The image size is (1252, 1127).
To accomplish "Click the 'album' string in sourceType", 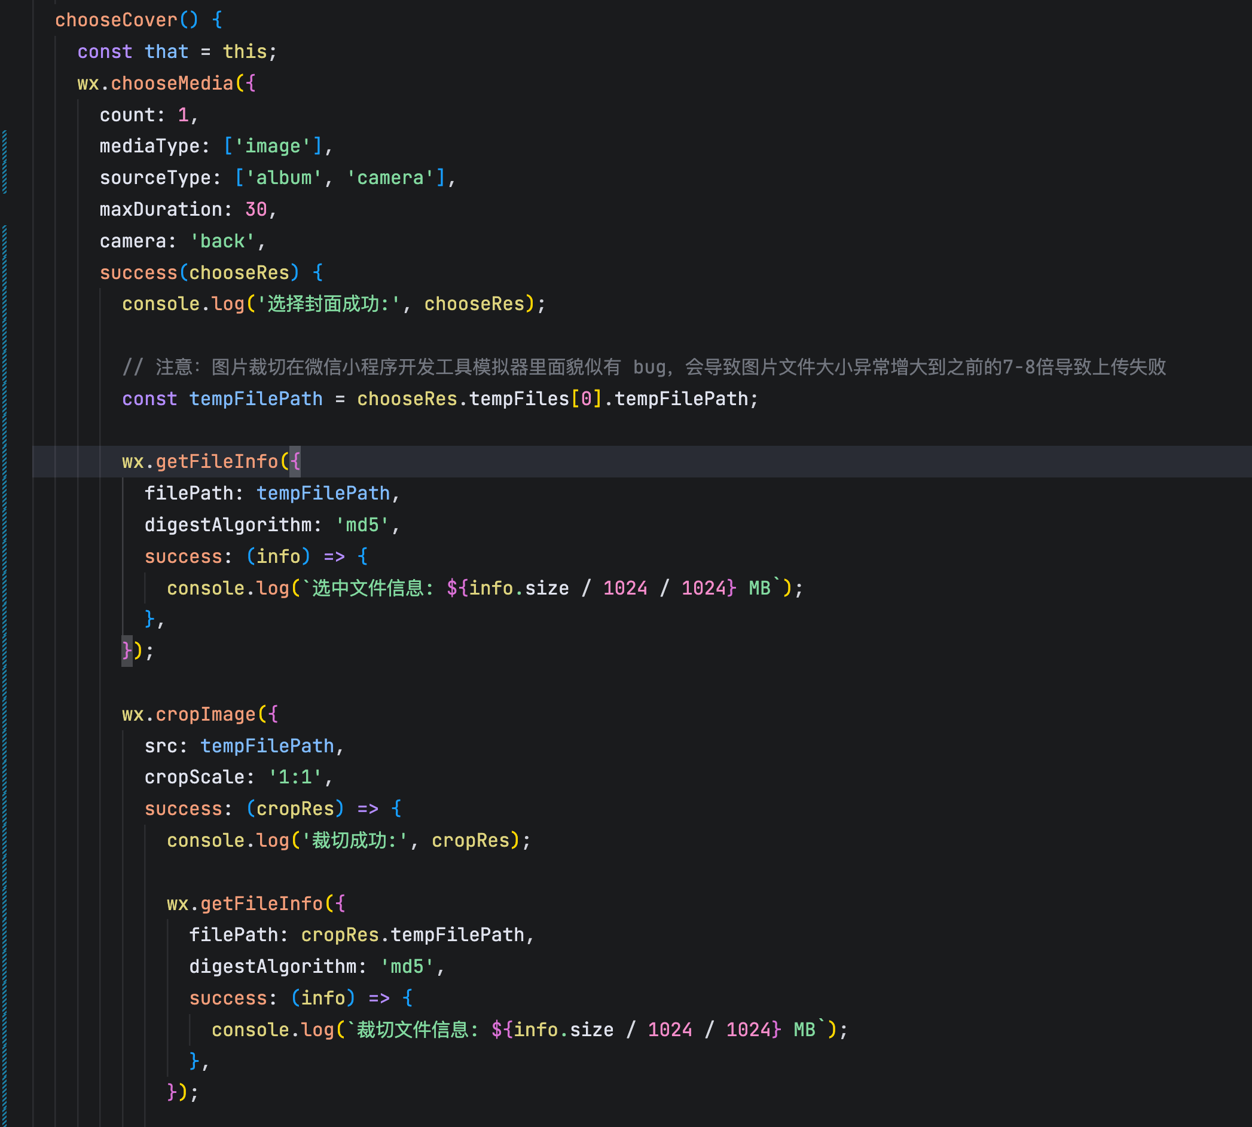I will tap(284, 177).
